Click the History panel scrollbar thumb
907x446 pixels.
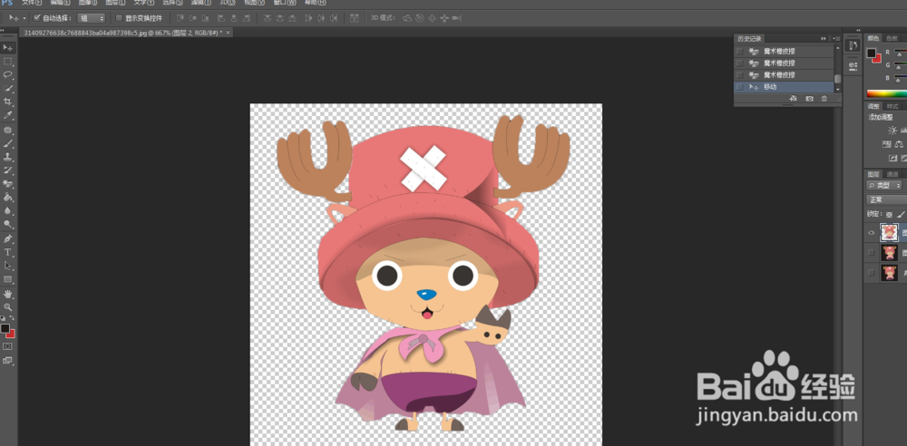(x=837, y=79)
